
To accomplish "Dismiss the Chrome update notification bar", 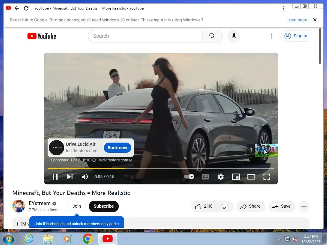I will pyautogui.click(x=315, y=20).
